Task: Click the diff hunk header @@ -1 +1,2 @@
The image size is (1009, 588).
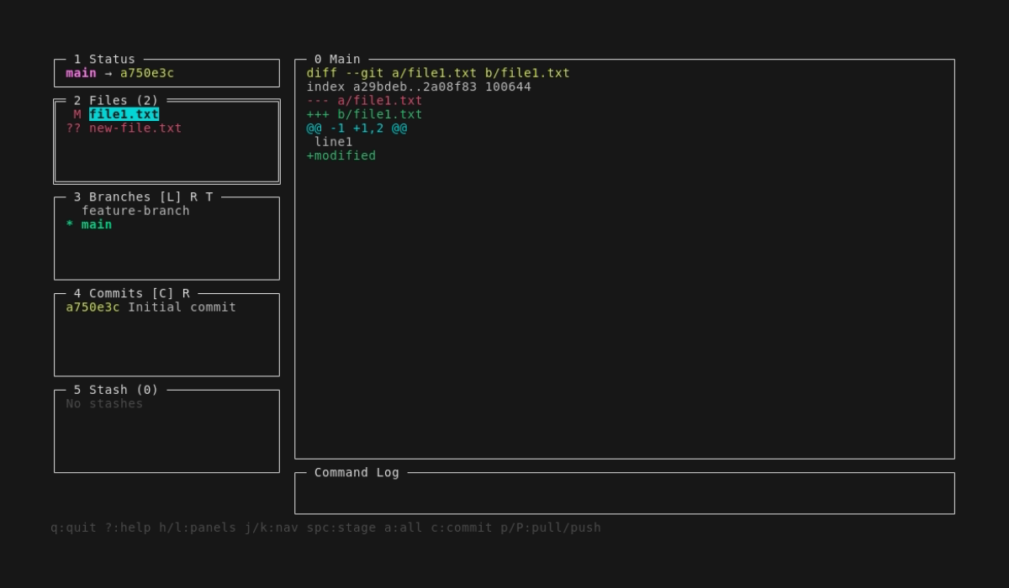Action: (x=357, y=129)
